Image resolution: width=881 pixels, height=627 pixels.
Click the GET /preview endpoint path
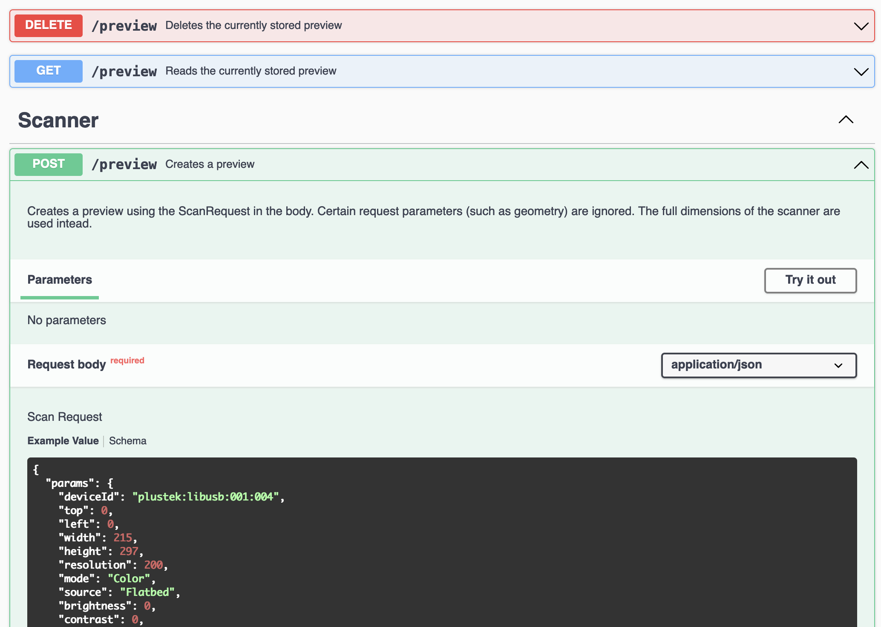tap(124, 71)
